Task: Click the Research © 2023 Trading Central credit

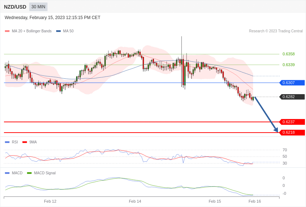Action: point(276,31)
